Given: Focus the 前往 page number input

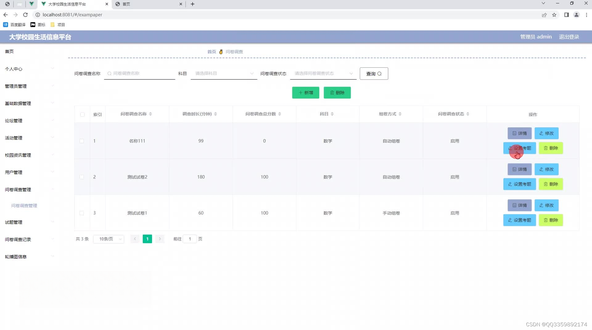Looking at the screenshot, I should 190,239.
